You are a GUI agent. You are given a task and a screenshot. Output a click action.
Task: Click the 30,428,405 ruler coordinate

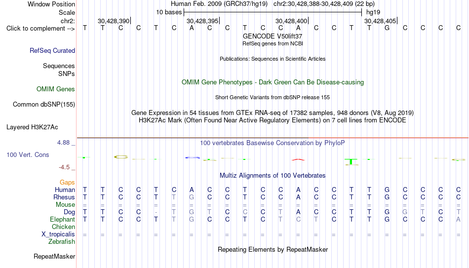point(380,21)
